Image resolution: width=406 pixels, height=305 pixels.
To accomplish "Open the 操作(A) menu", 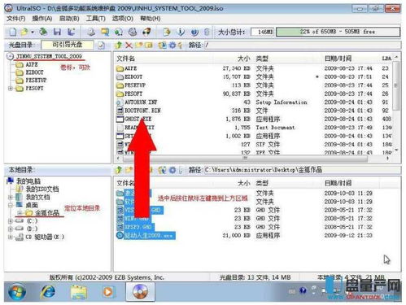I will 42,19.
